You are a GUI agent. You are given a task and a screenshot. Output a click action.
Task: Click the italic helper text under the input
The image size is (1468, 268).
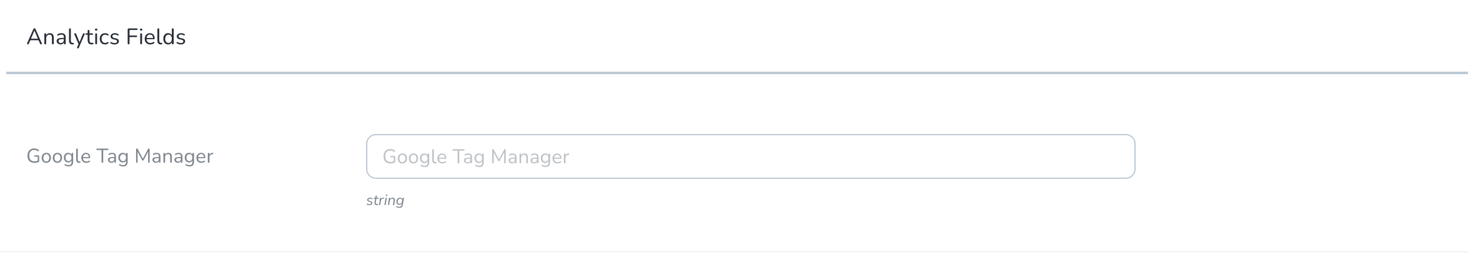pyautogui.click(x=385, y=200)
